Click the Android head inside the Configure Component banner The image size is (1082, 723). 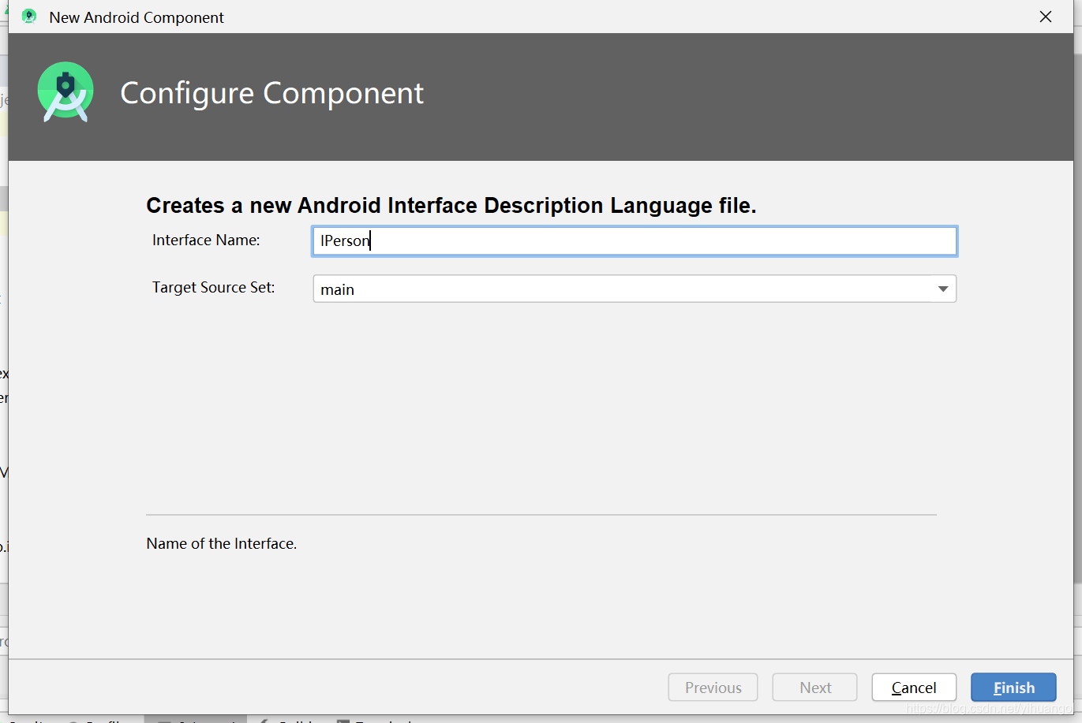pyautogui.click(x=66, y=92)
